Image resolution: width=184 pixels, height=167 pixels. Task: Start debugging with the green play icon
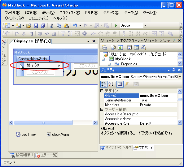tap(116, 25)
